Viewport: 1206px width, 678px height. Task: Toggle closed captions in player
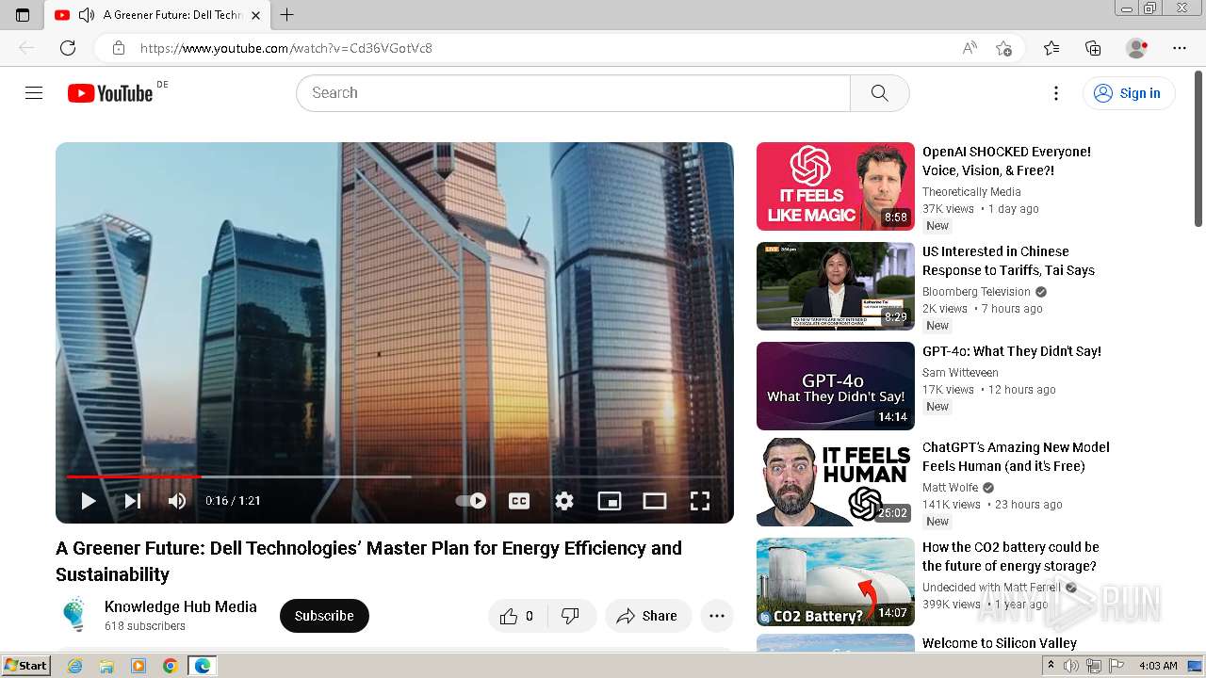tap(519, 501)
